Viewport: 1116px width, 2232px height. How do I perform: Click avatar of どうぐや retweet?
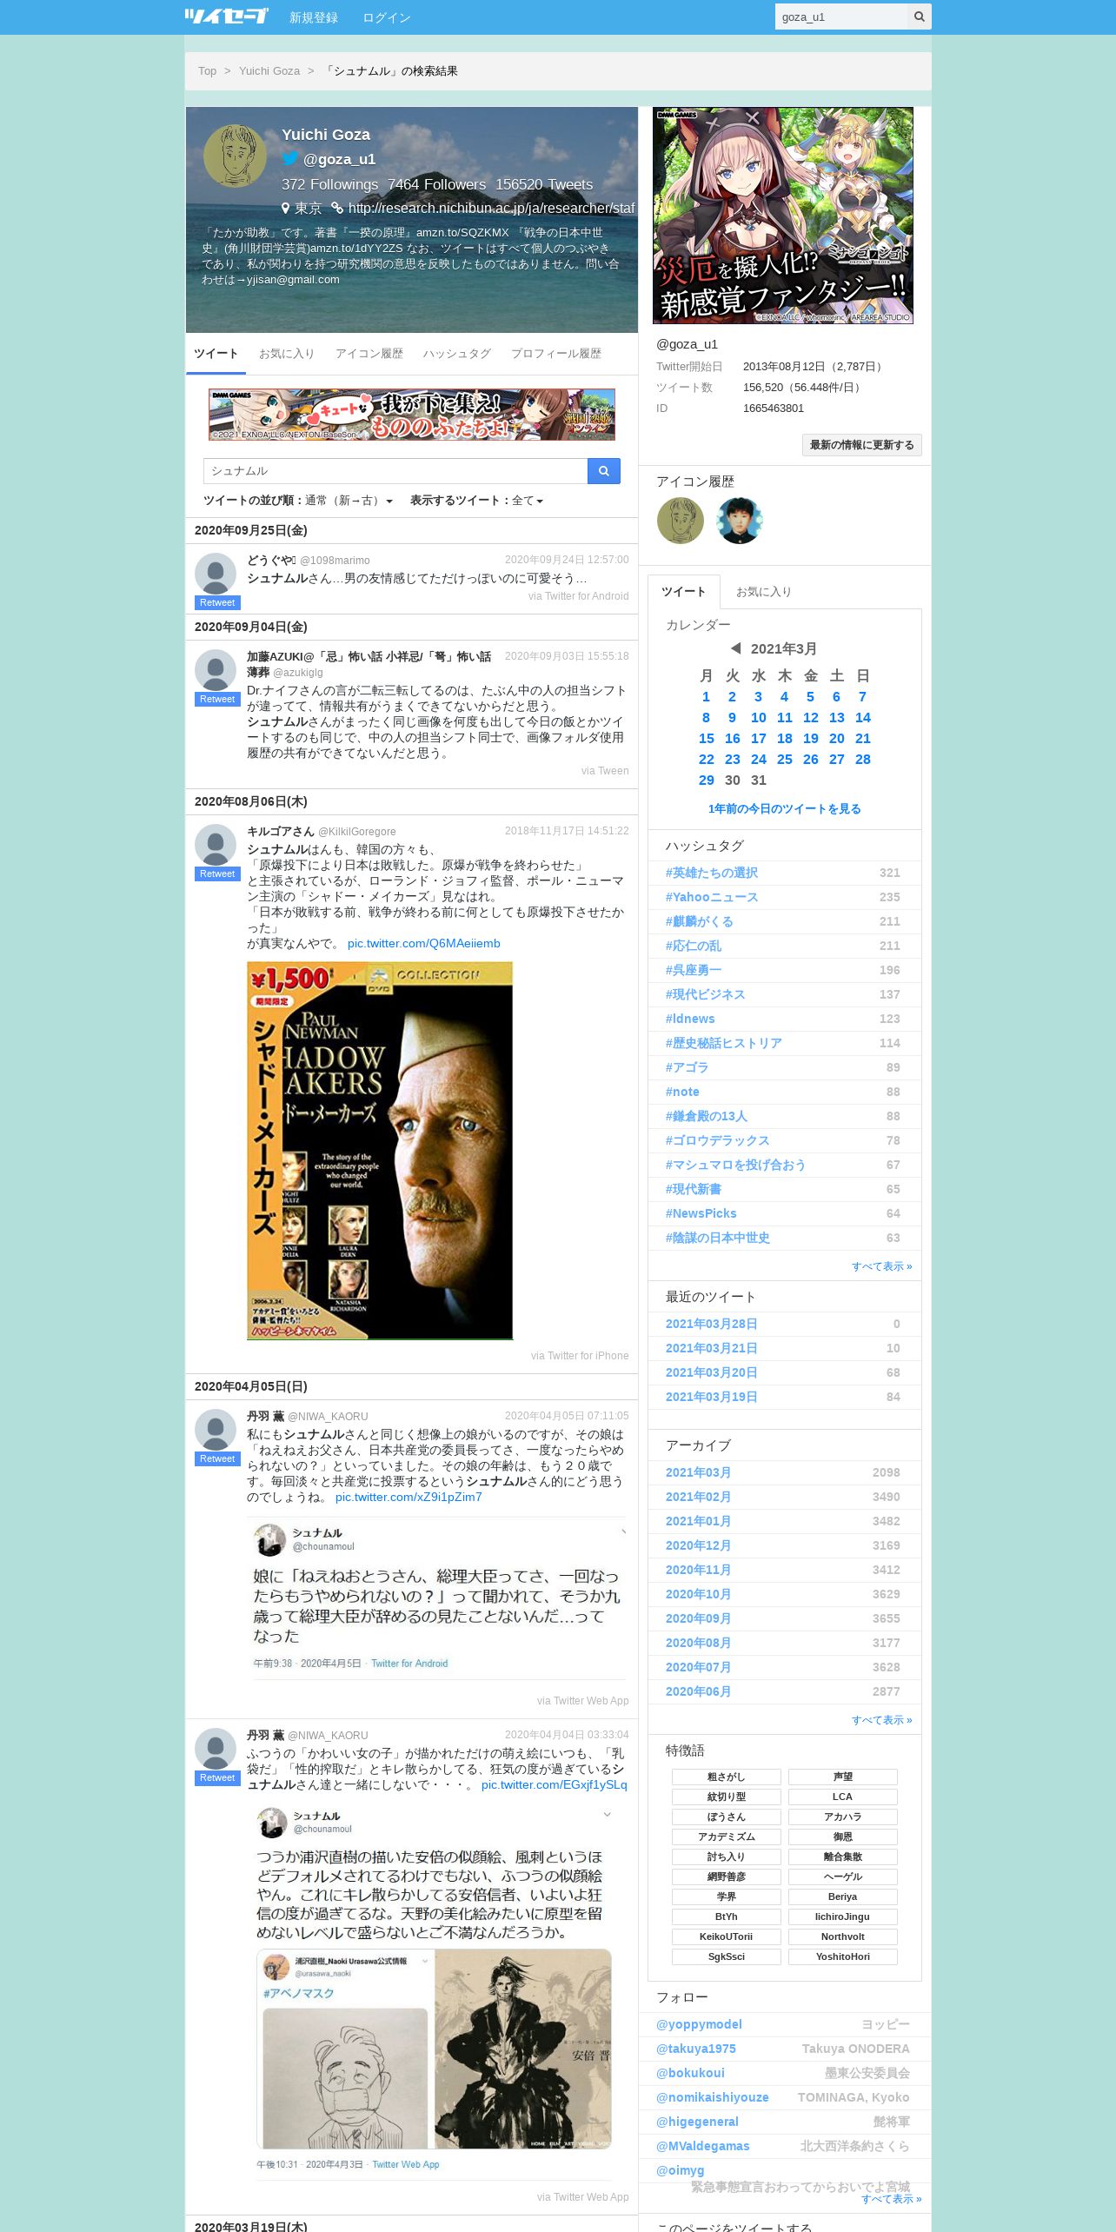[x=216, y=574]
